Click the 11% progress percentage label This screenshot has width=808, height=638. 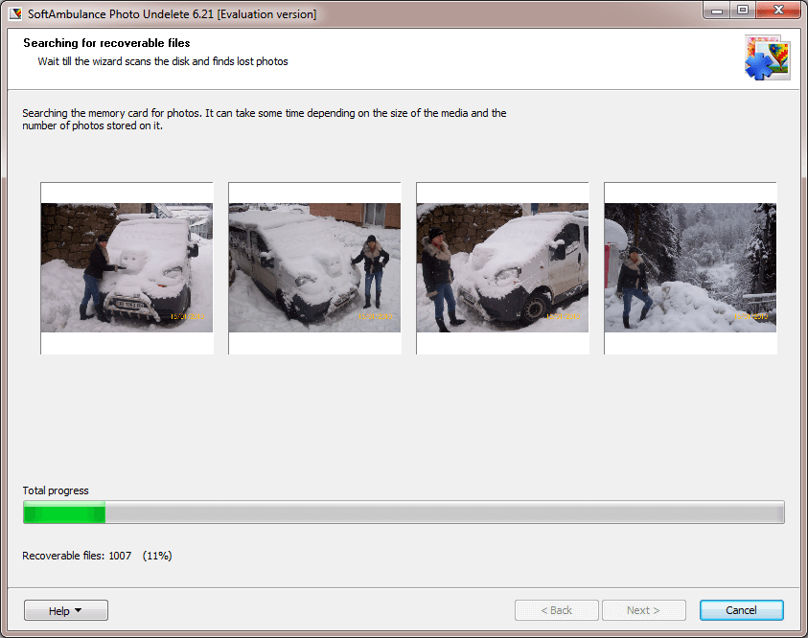(157, 556)
